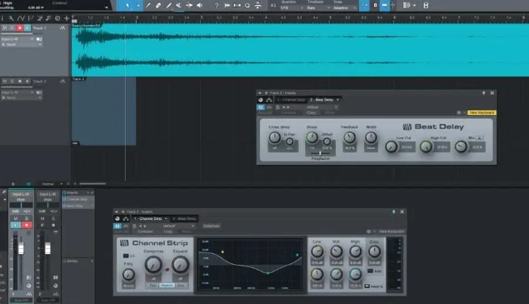Enable Channel Strip Adapt Q checkbox
Screen dimensions: 529x304
coord(367,287)
